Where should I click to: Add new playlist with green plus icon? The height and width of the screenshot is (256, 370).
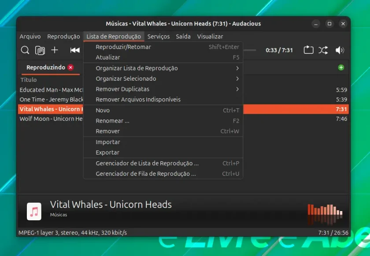click(341, 67)
